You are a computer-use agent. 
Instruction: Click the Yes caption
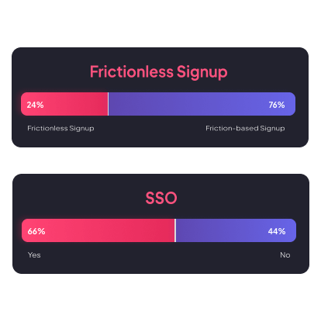34,255
